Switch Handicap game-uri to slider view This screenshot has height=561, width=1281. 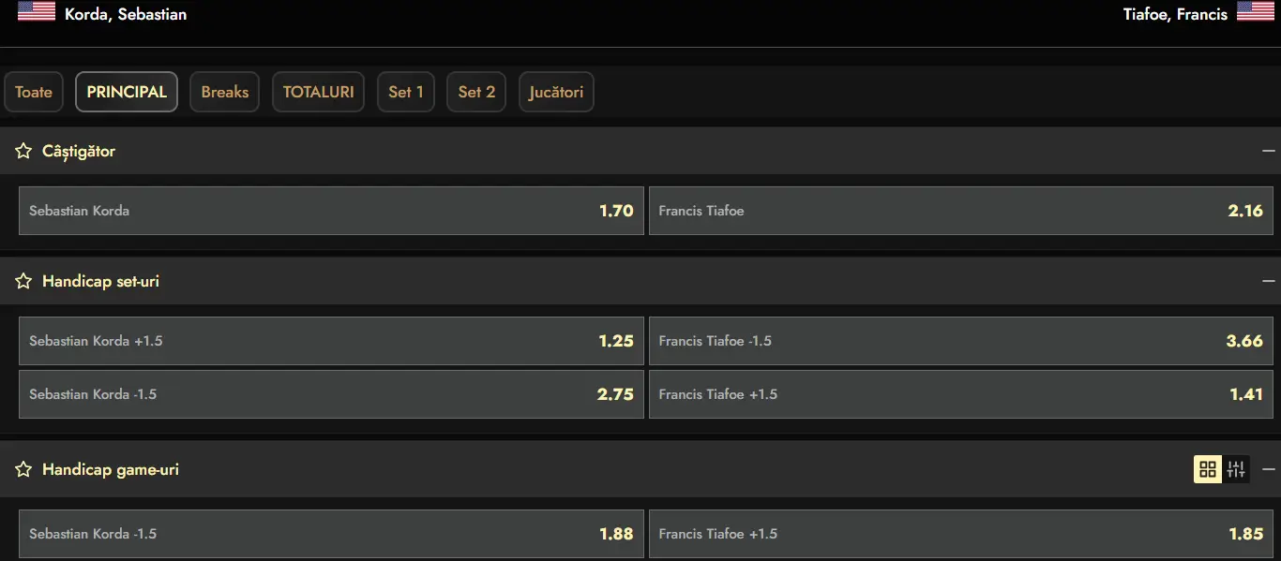click(x=1236, y=469)
